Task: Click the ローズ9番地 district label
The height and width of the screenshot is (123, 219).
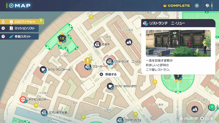Action: [62, 56]
